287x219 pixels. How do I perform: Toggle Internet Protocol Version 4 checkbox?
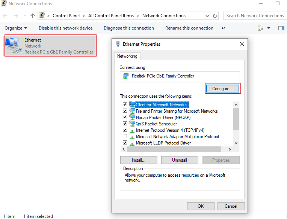(125, 130)
